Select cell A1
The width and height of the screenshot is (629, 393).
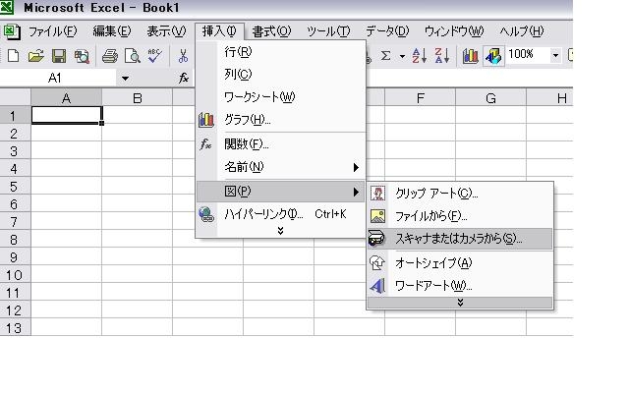[x=67, y=115]
